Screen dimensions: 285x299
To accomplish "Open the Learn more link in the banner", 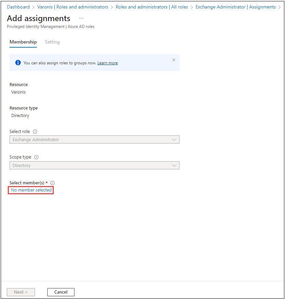I will tap(107, 63).
